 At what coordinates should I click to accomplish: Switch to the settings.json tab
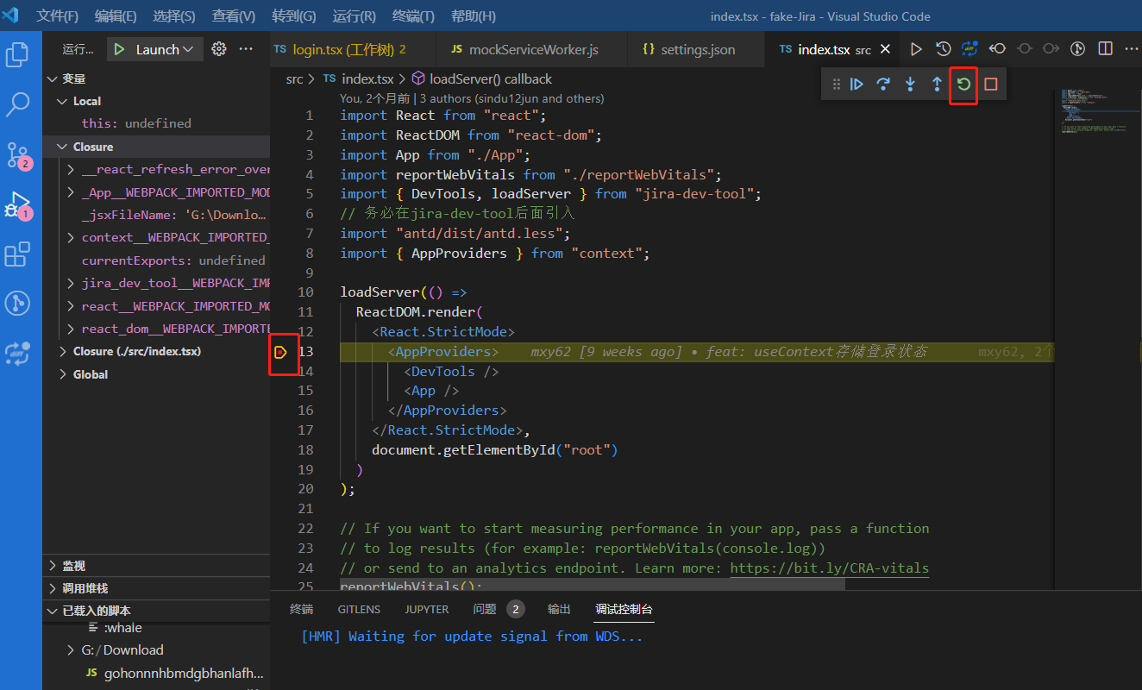pyautogui.click(x=697, y=49)
